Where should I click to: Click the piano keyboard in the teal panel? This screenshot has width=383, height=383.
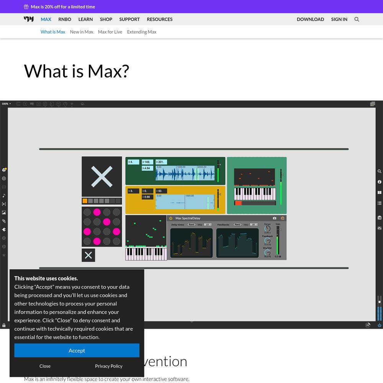click(x=255, y=194)
